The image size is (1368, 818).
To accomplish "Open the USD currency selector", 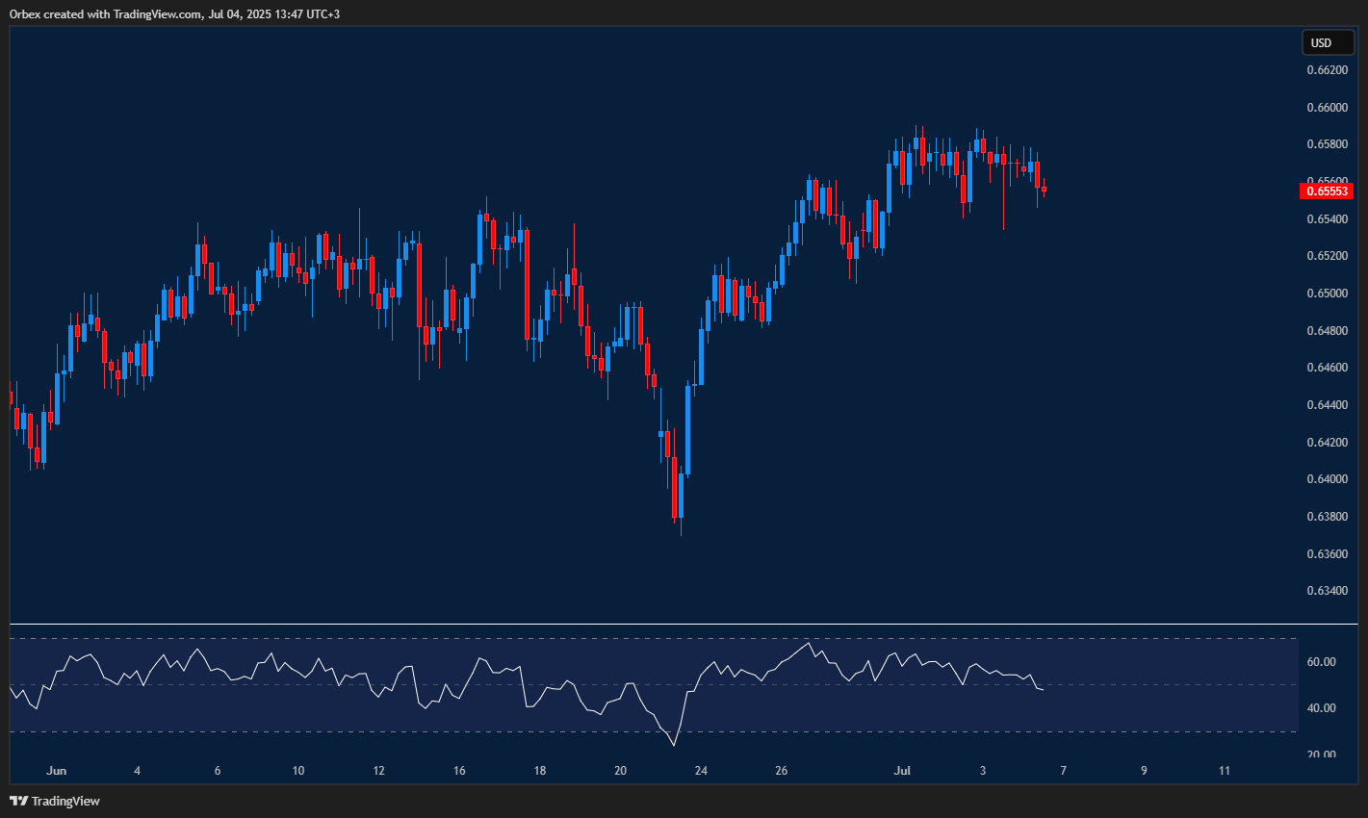I will tap(1328, 42).
